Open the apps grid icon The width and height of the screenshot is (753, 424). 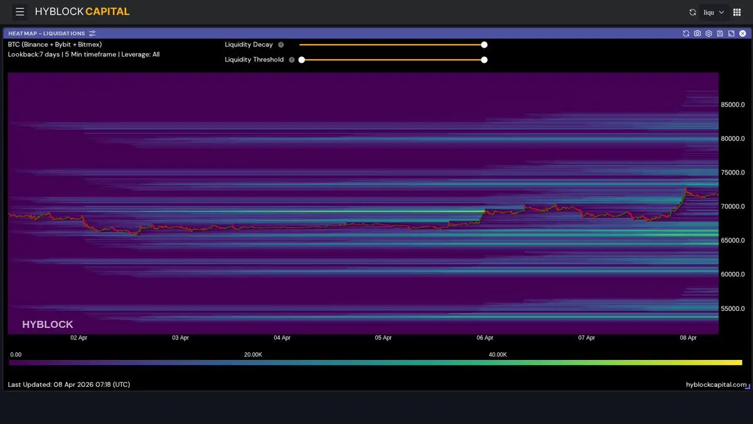tap(737, 12)
